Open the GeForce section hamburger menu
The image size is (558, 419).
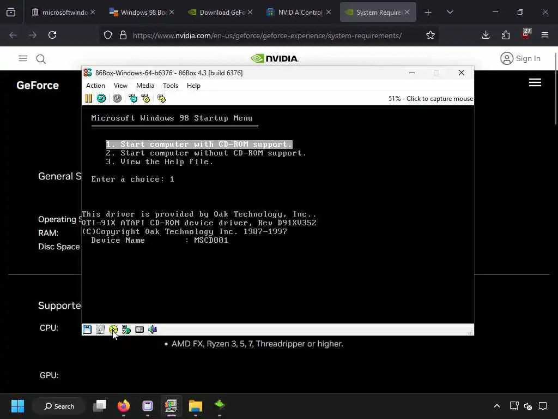click(x=535, y=83)
